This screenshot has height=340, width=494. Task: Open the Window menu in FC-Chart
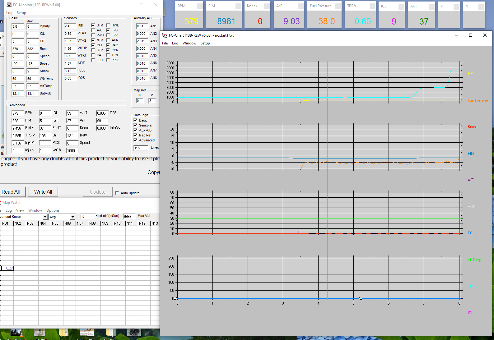coord(189,43)
